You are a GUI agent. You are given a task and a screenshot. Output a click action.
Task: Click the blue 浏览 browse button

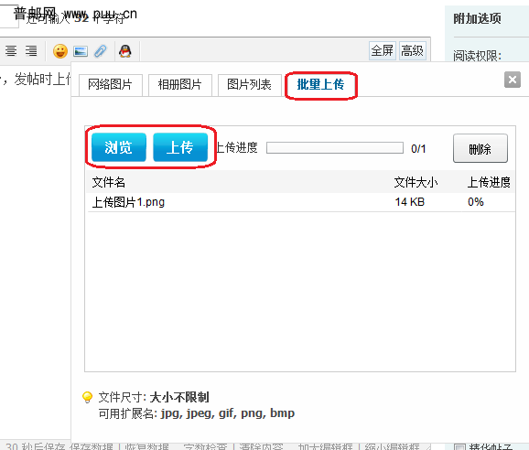[119, 147]
